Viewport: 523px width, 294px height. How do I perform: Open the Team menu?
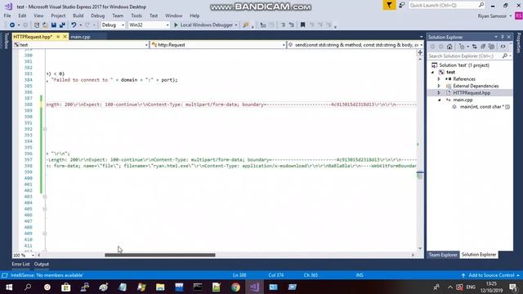(x=118, y=16)
